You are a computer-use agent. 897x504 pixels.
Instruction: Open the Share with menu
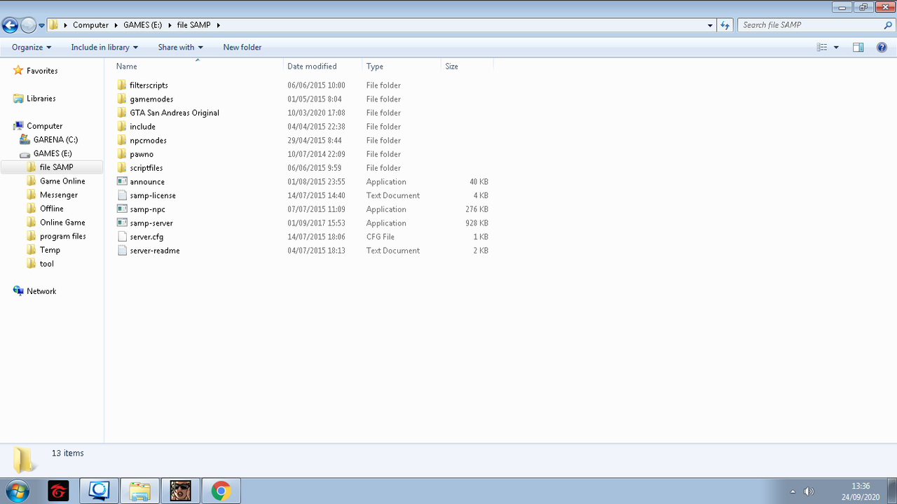[180, 48]
